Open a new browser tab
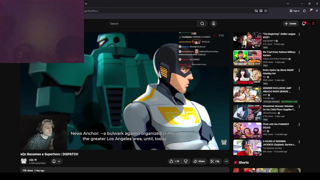 [x=86, y=4]
